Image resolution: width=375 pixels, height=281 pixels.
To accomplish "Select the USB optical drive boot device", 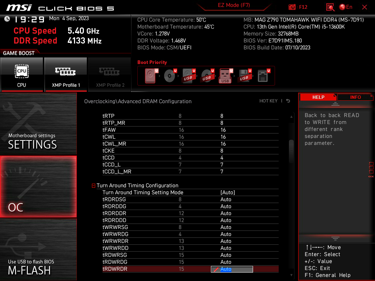I will [x=207, y=76].
